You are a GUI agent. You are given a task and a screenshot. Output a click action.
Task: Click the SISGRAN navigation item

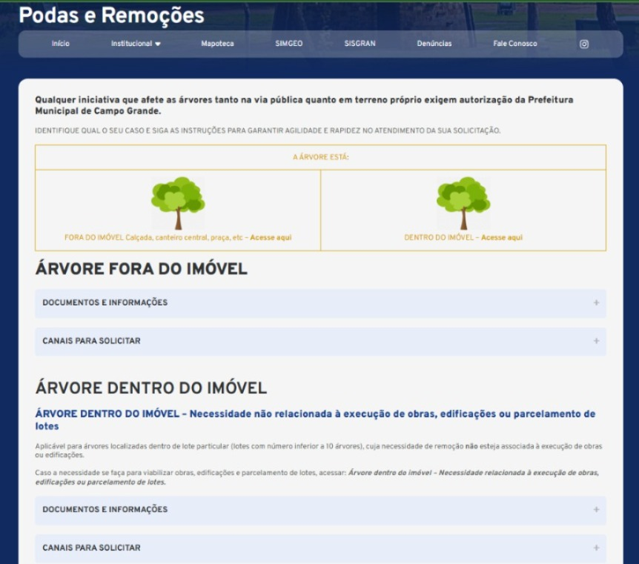point(360,43)
